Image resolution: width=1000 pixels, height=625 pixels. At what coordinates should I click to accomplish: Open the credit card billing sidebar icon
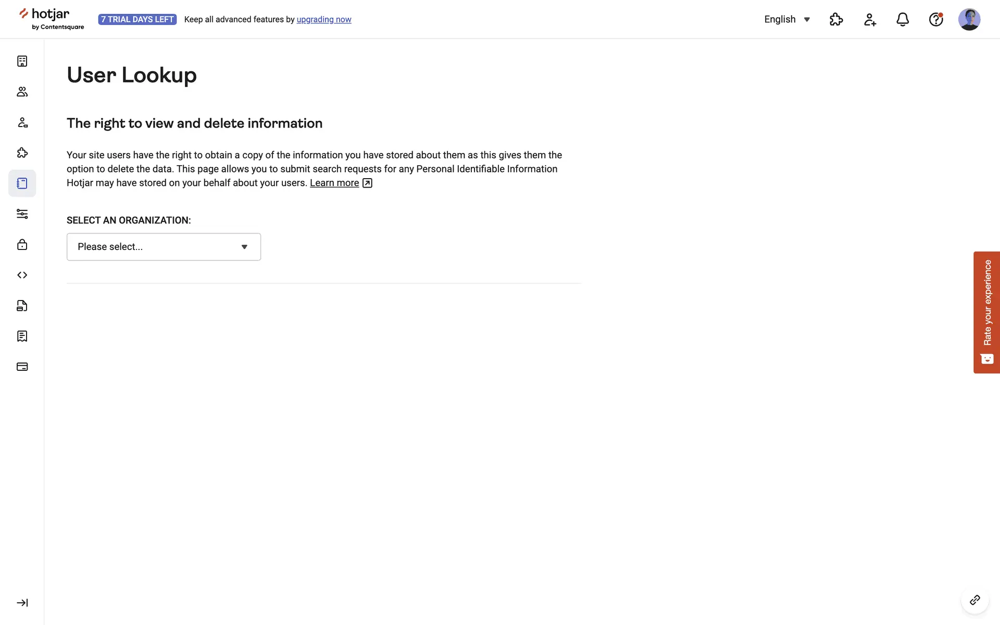[22, 367]
